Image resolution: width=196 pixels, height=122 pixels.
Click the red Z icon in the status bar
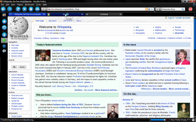168,120
